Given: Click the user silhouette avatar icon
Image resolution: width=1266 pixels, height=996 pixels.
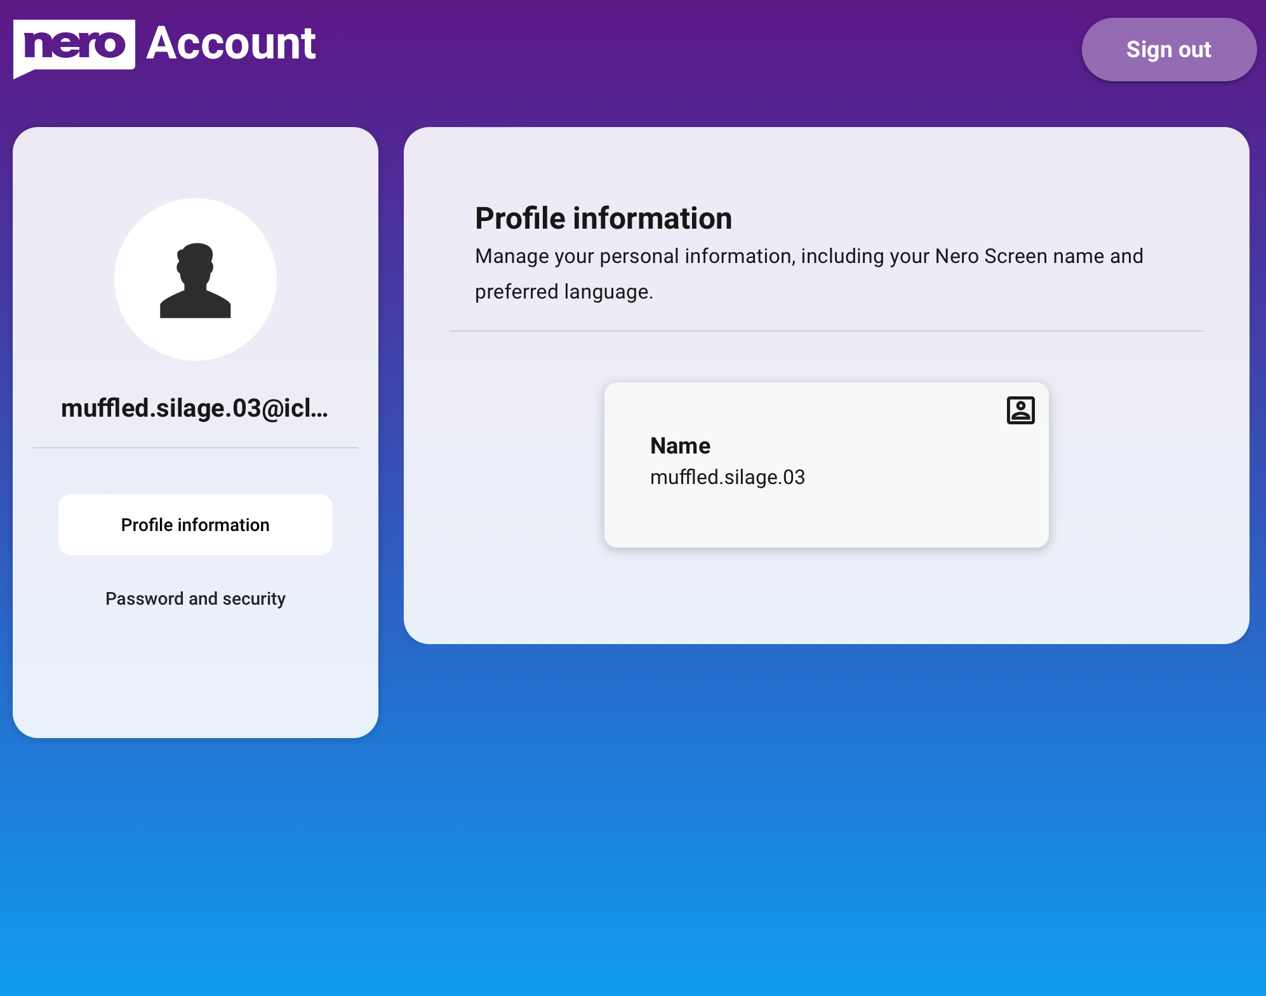Looking at the screenshot, I should pyautogui.click(x=196, y=281).
